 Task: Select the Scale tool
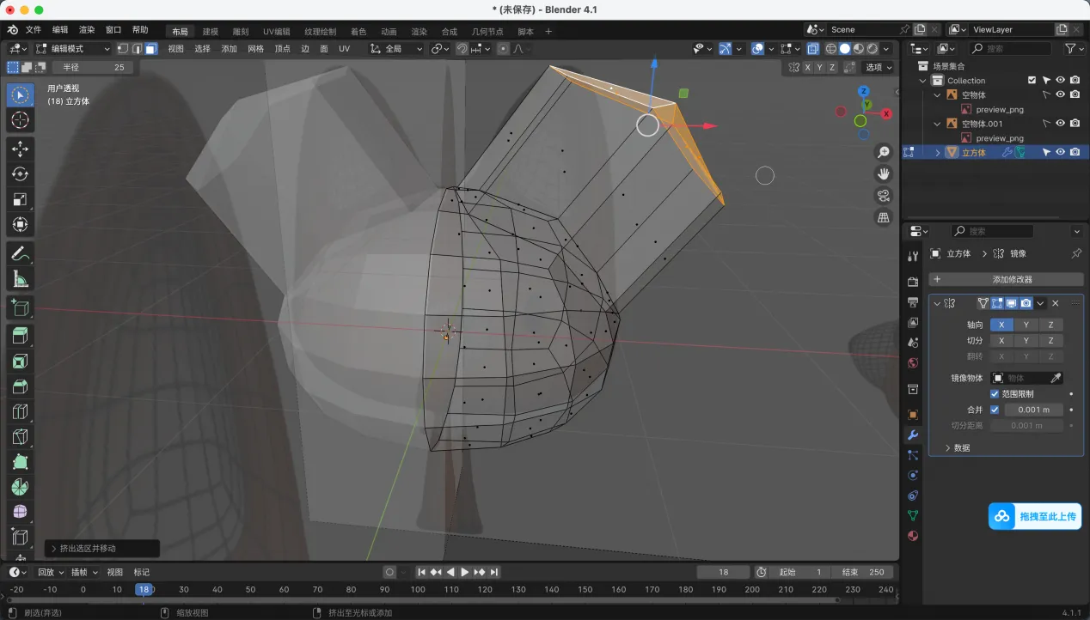21,199
